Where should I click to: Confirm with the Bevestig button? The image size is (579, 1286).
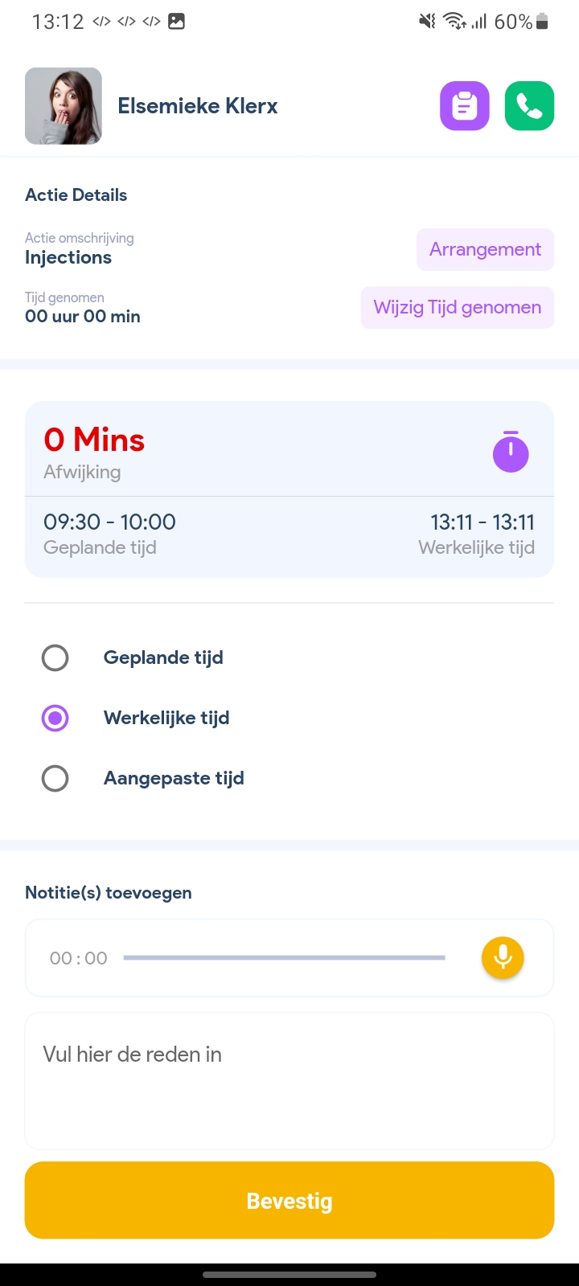(x=289, y=1200)
